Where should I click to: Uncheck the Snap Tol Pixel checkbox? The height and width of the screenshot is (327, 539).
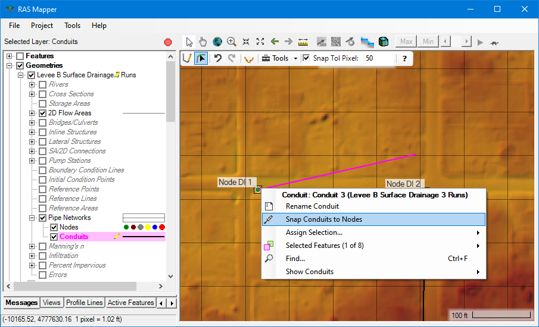(306, 58)
